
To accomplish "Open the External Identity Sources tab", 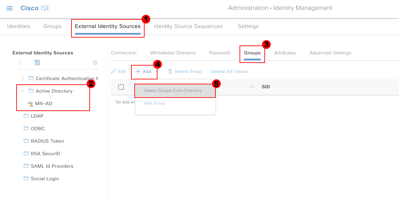I will coord(108,26).
